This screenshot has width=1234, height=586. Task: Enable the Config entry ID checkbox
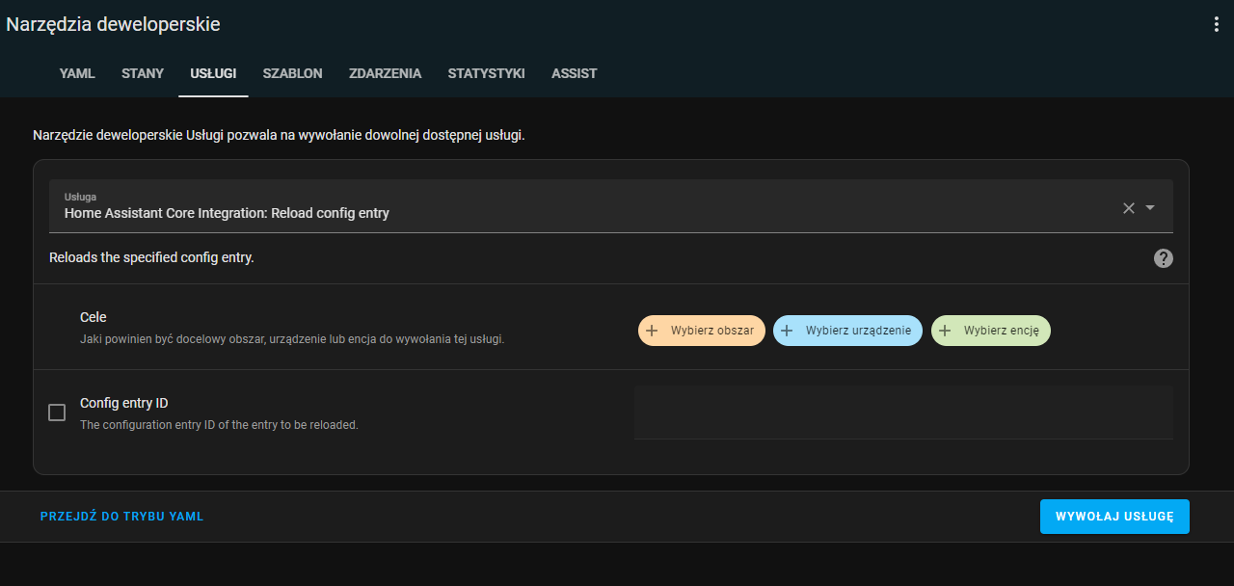point(57,413)
